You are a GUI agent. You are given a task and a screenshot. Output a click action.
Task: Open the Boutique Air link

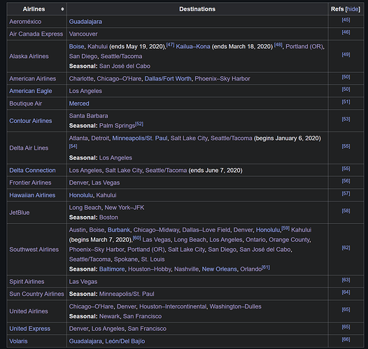26,104
